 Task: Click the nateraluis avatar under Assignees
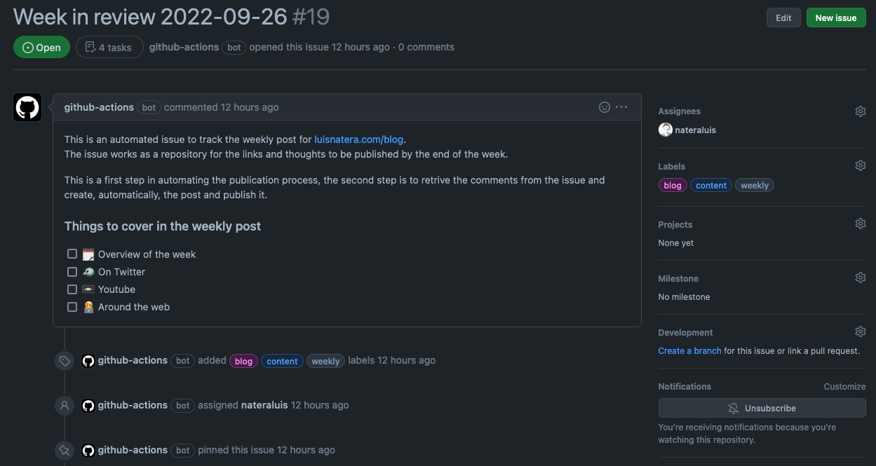[x=665, y=130]
